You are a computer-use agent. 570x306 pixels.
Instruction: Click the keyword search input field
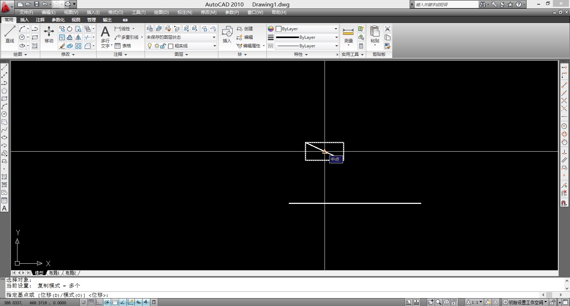tap(446, 4)
